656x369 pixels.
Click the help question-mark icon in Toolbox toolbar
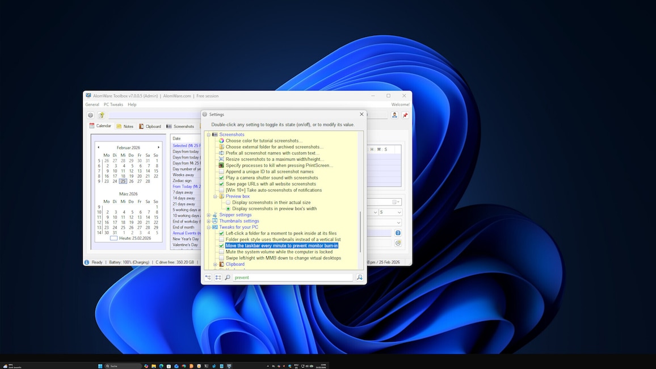[101, 115]
